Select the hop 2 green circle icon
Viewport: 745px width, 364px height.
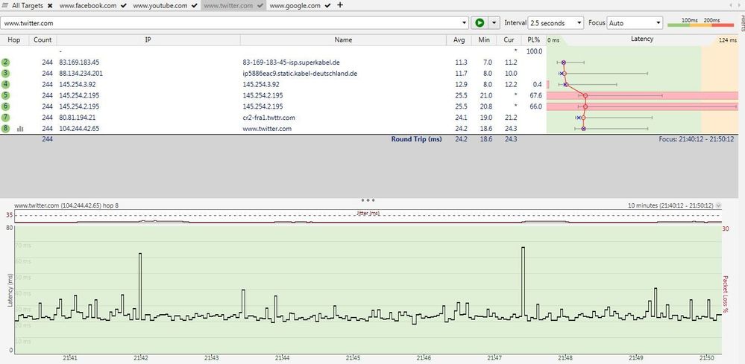(x=6, y=62)
